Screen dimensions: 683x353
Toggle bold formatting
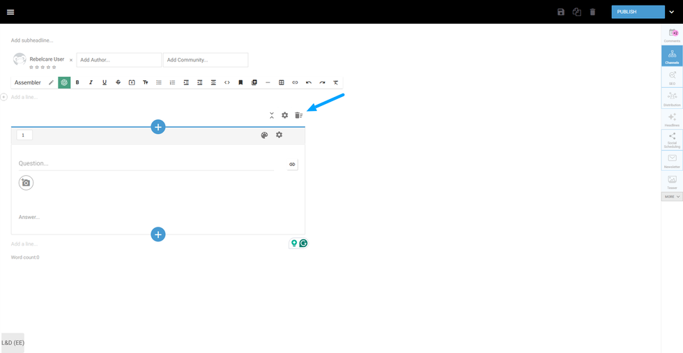[x=77, y=82]
